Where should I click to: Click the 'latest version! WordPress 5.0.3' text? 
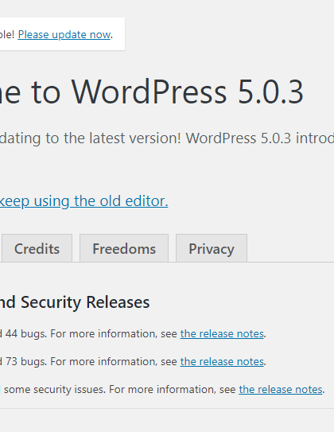point(190,138)
